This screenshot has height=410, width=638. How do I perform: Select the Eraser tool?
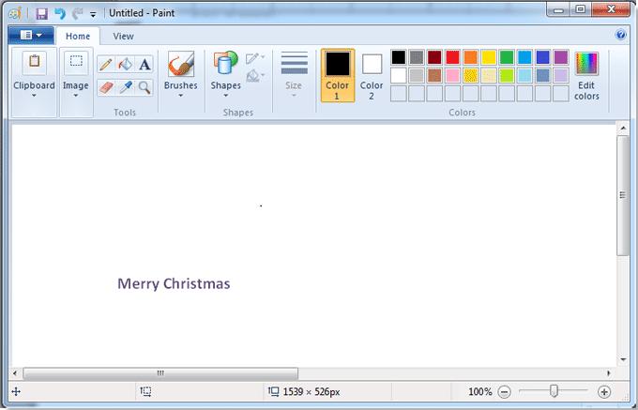pos(105,87)
